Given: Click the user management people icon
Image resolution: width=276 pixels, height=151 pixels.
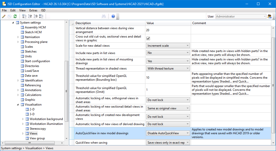Looking at the screenshot, I should pyautogui.click(x=269, y=16).
